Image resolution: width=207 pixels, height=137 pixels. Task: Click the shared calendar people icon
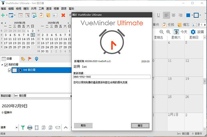(34, 15)
